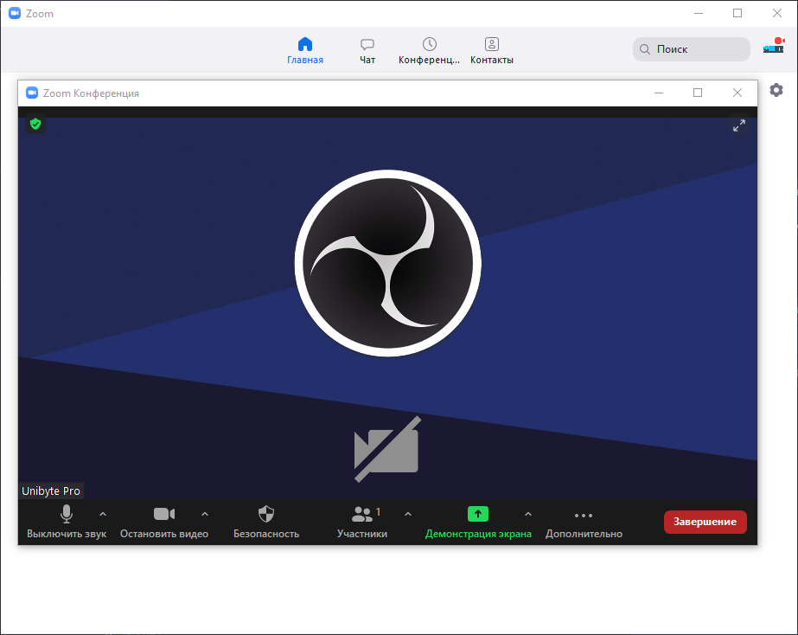Go to the Контакты tab
The image size is (798, 635).
pyautogui.click(x=492, y=51)
